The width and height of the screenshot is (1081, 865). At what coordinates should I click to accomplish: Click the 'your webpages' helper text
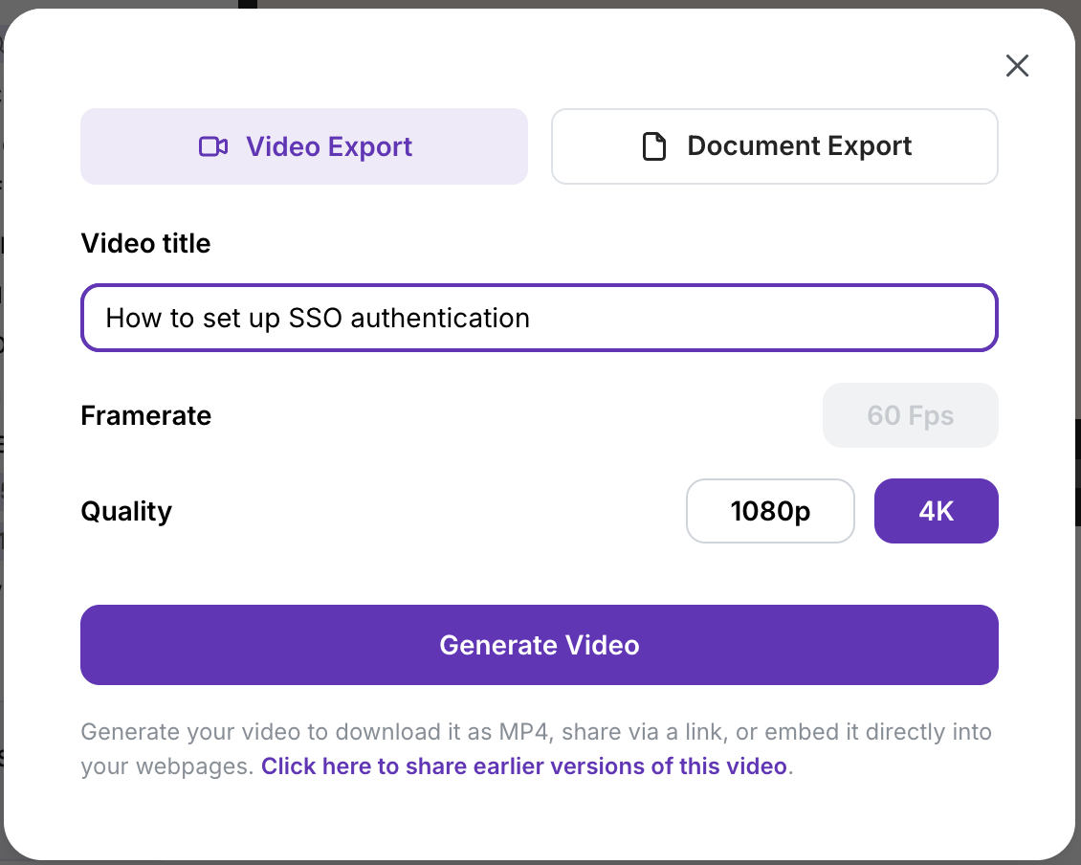pos(167,766)
